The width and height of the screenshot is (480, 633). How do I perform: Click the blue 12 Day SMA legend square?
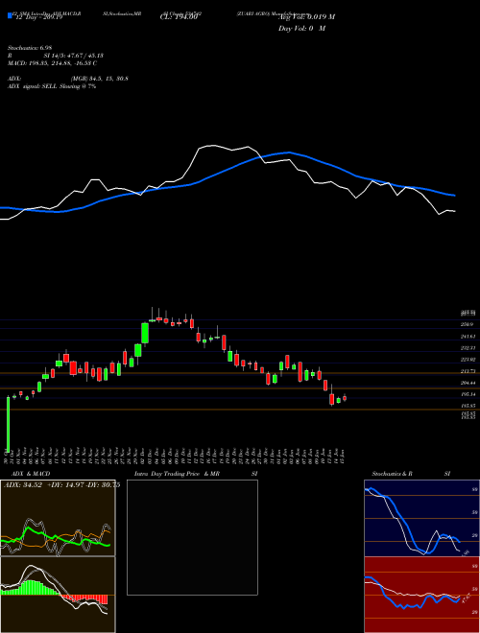pyautogui.click(x=10, y=15)
